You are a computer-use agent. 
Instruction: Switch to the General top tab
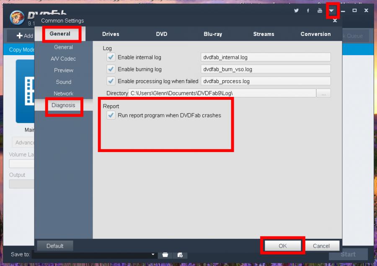(60, 34)
